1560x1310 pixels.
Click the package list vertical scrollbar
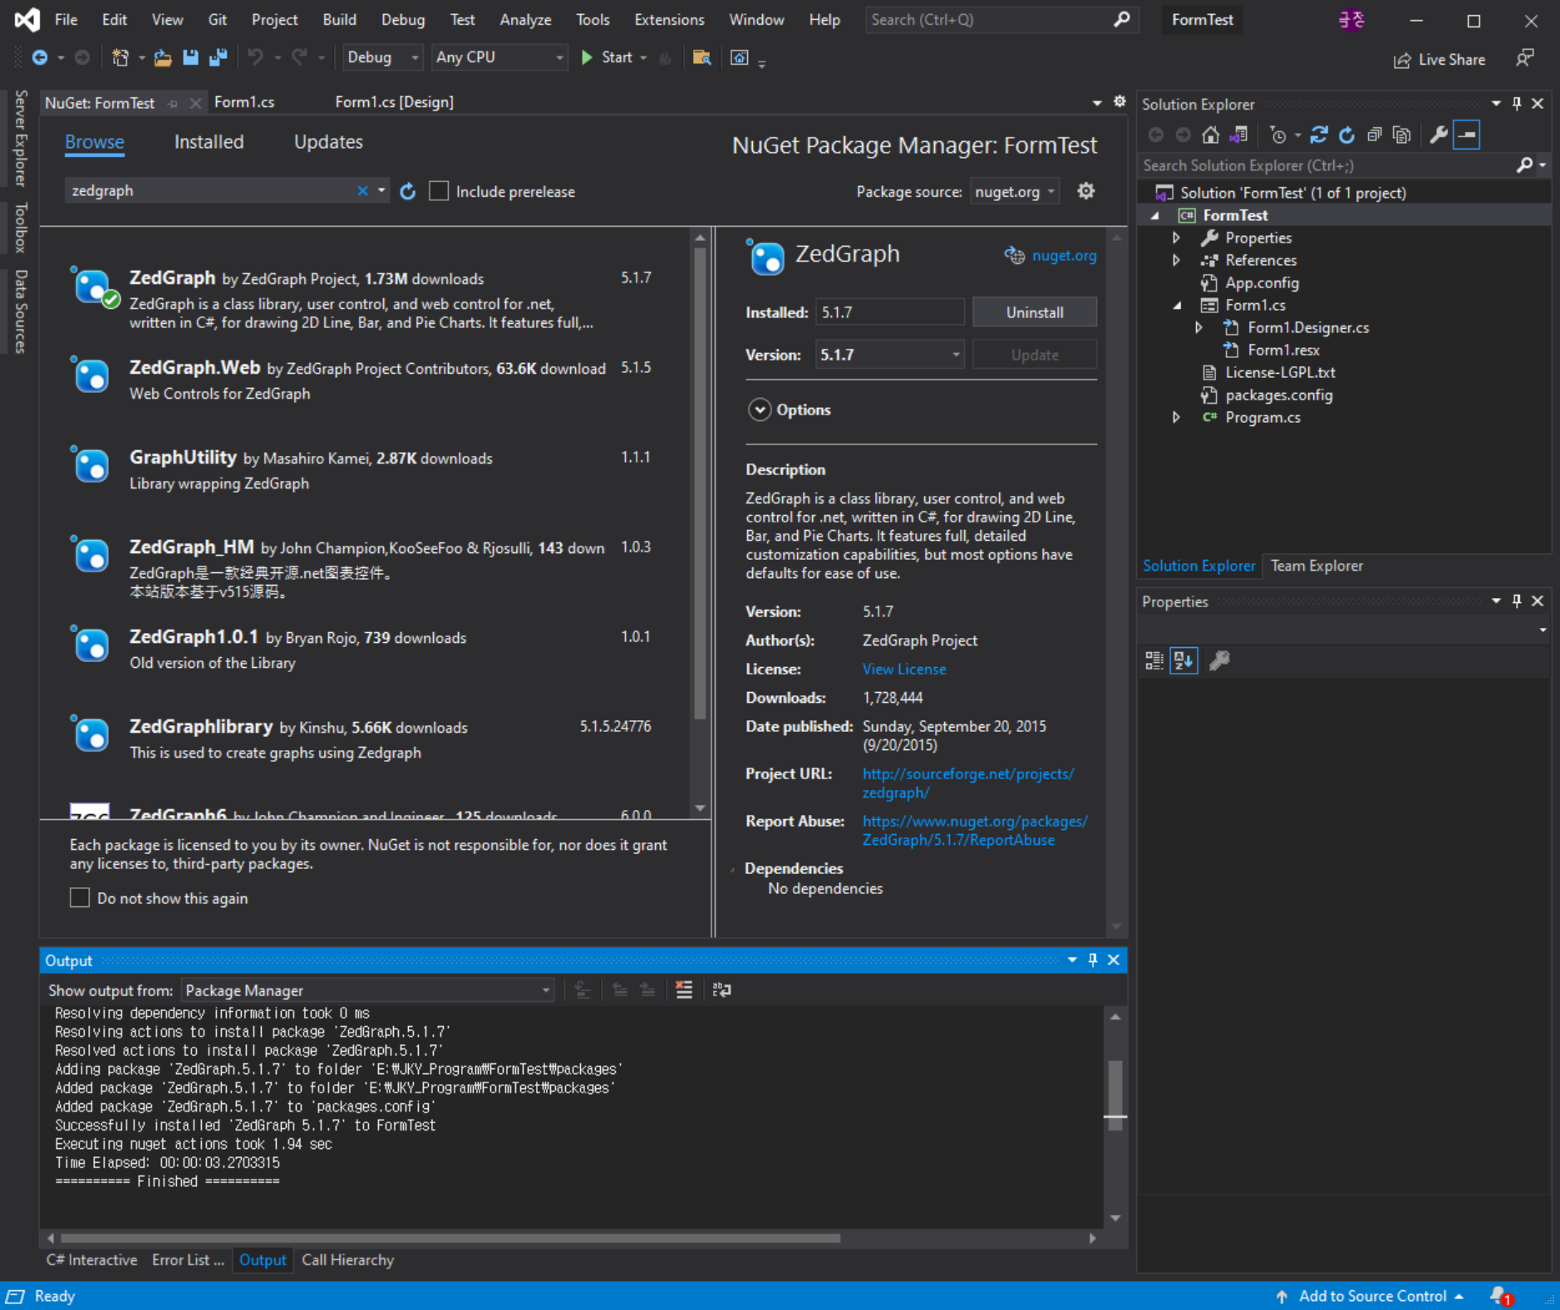(x=700, y=483)
